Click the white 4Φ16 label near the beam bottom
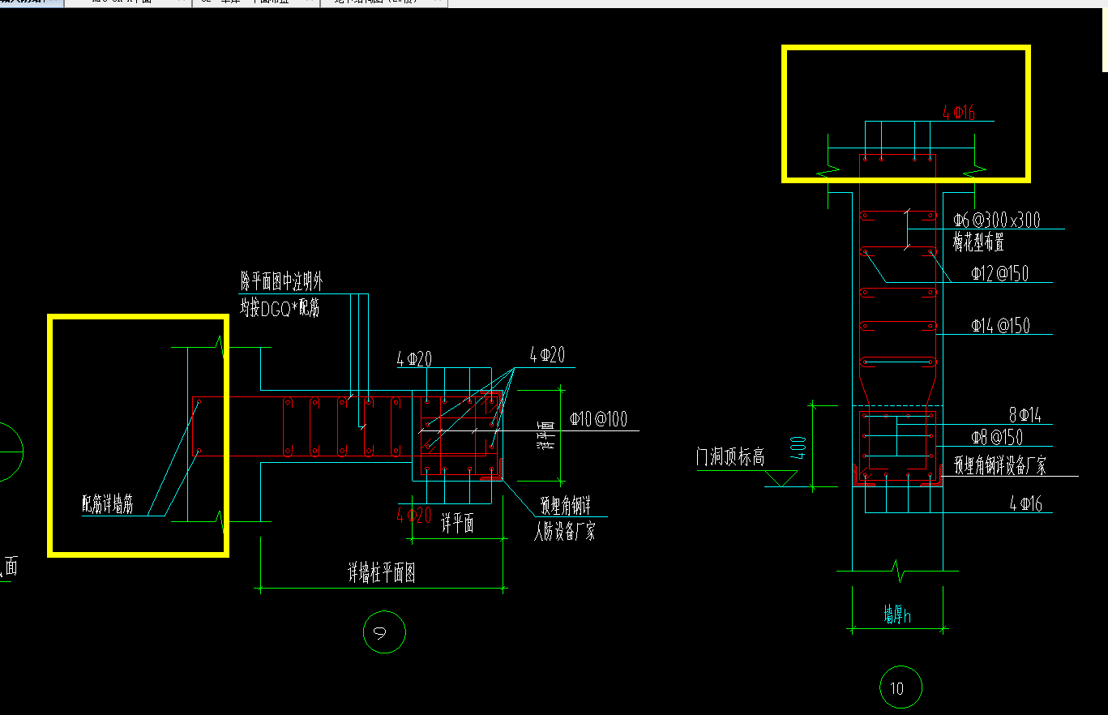This screenshot has width=1108, height=715. [1025, 503]
